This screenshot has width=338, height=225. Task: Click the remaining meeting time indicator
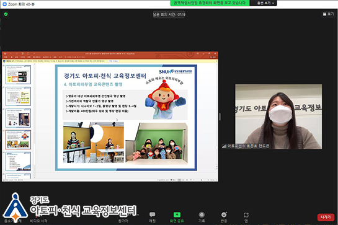coord(169,14)
